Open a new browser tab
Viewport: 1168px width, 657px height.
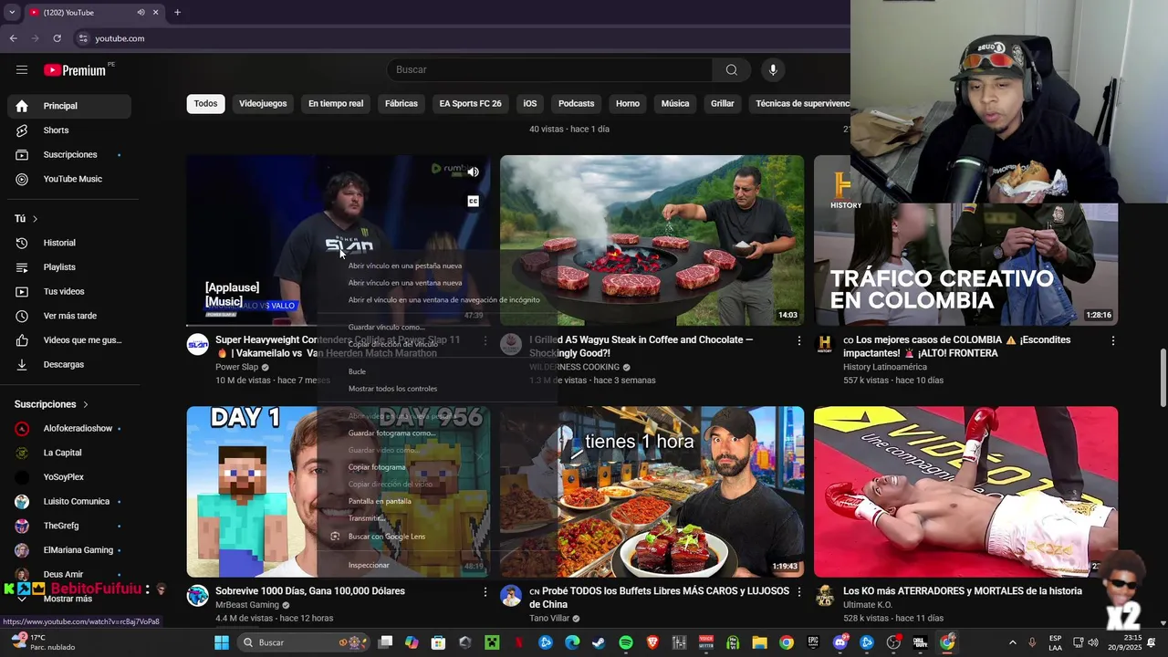coord(177,13)
